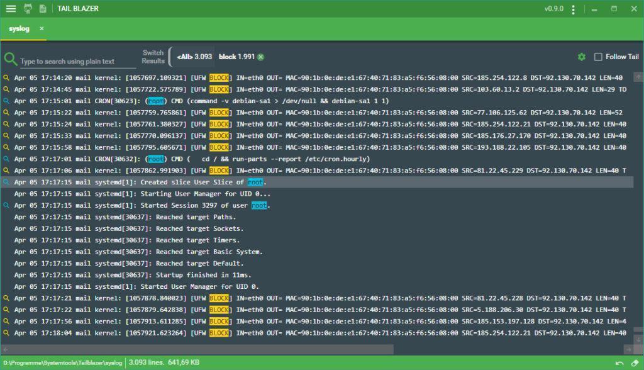Screen dimensions: 644x370
Task: Click magnifier icon on 17:17:06 log line
Action: [x=6, y=170]
